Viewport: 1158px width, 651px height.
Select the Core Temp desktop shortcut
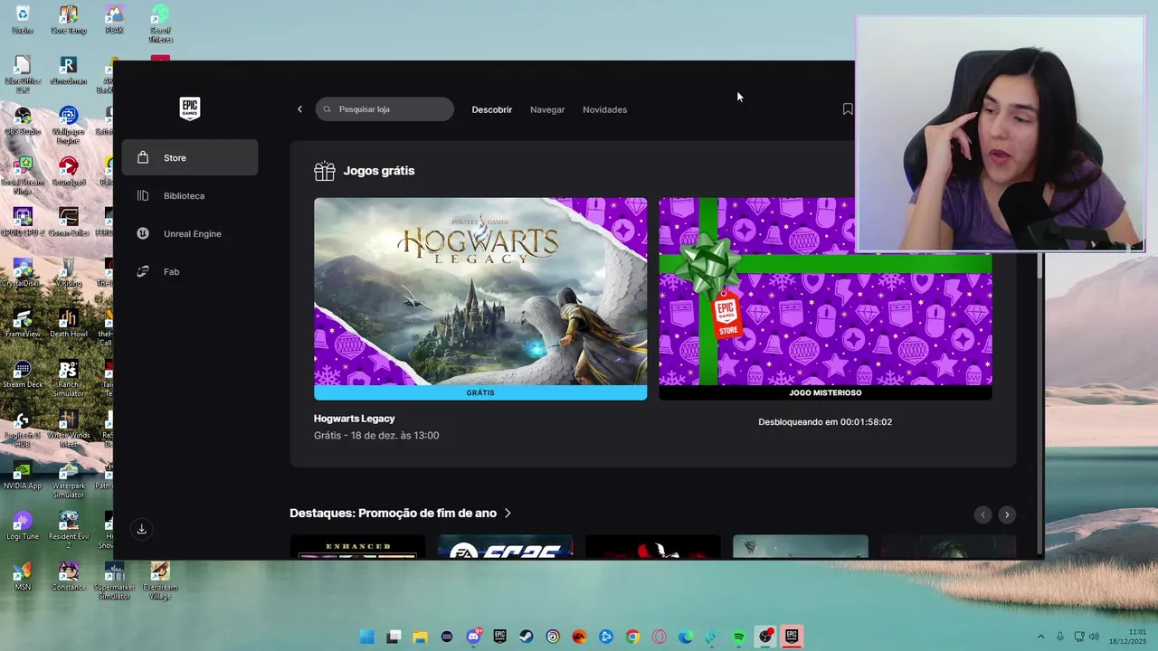(68, 20)
